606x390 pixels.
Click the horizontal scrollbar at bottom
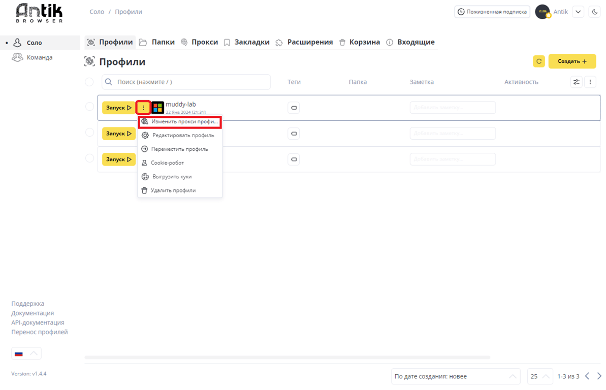point(287,357)
